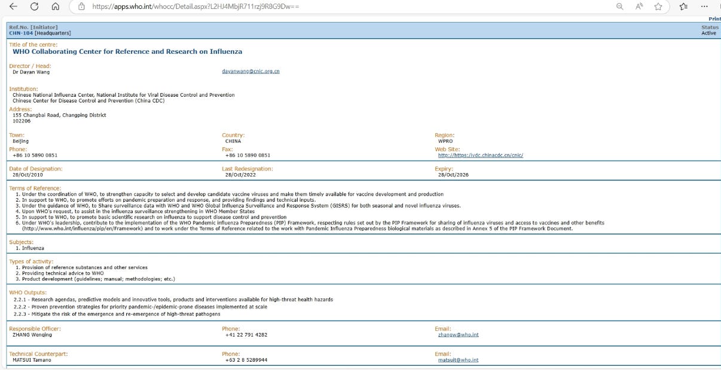Reload the page with the refresh icon
The image size is (721, 370).
tap(35, 7)
